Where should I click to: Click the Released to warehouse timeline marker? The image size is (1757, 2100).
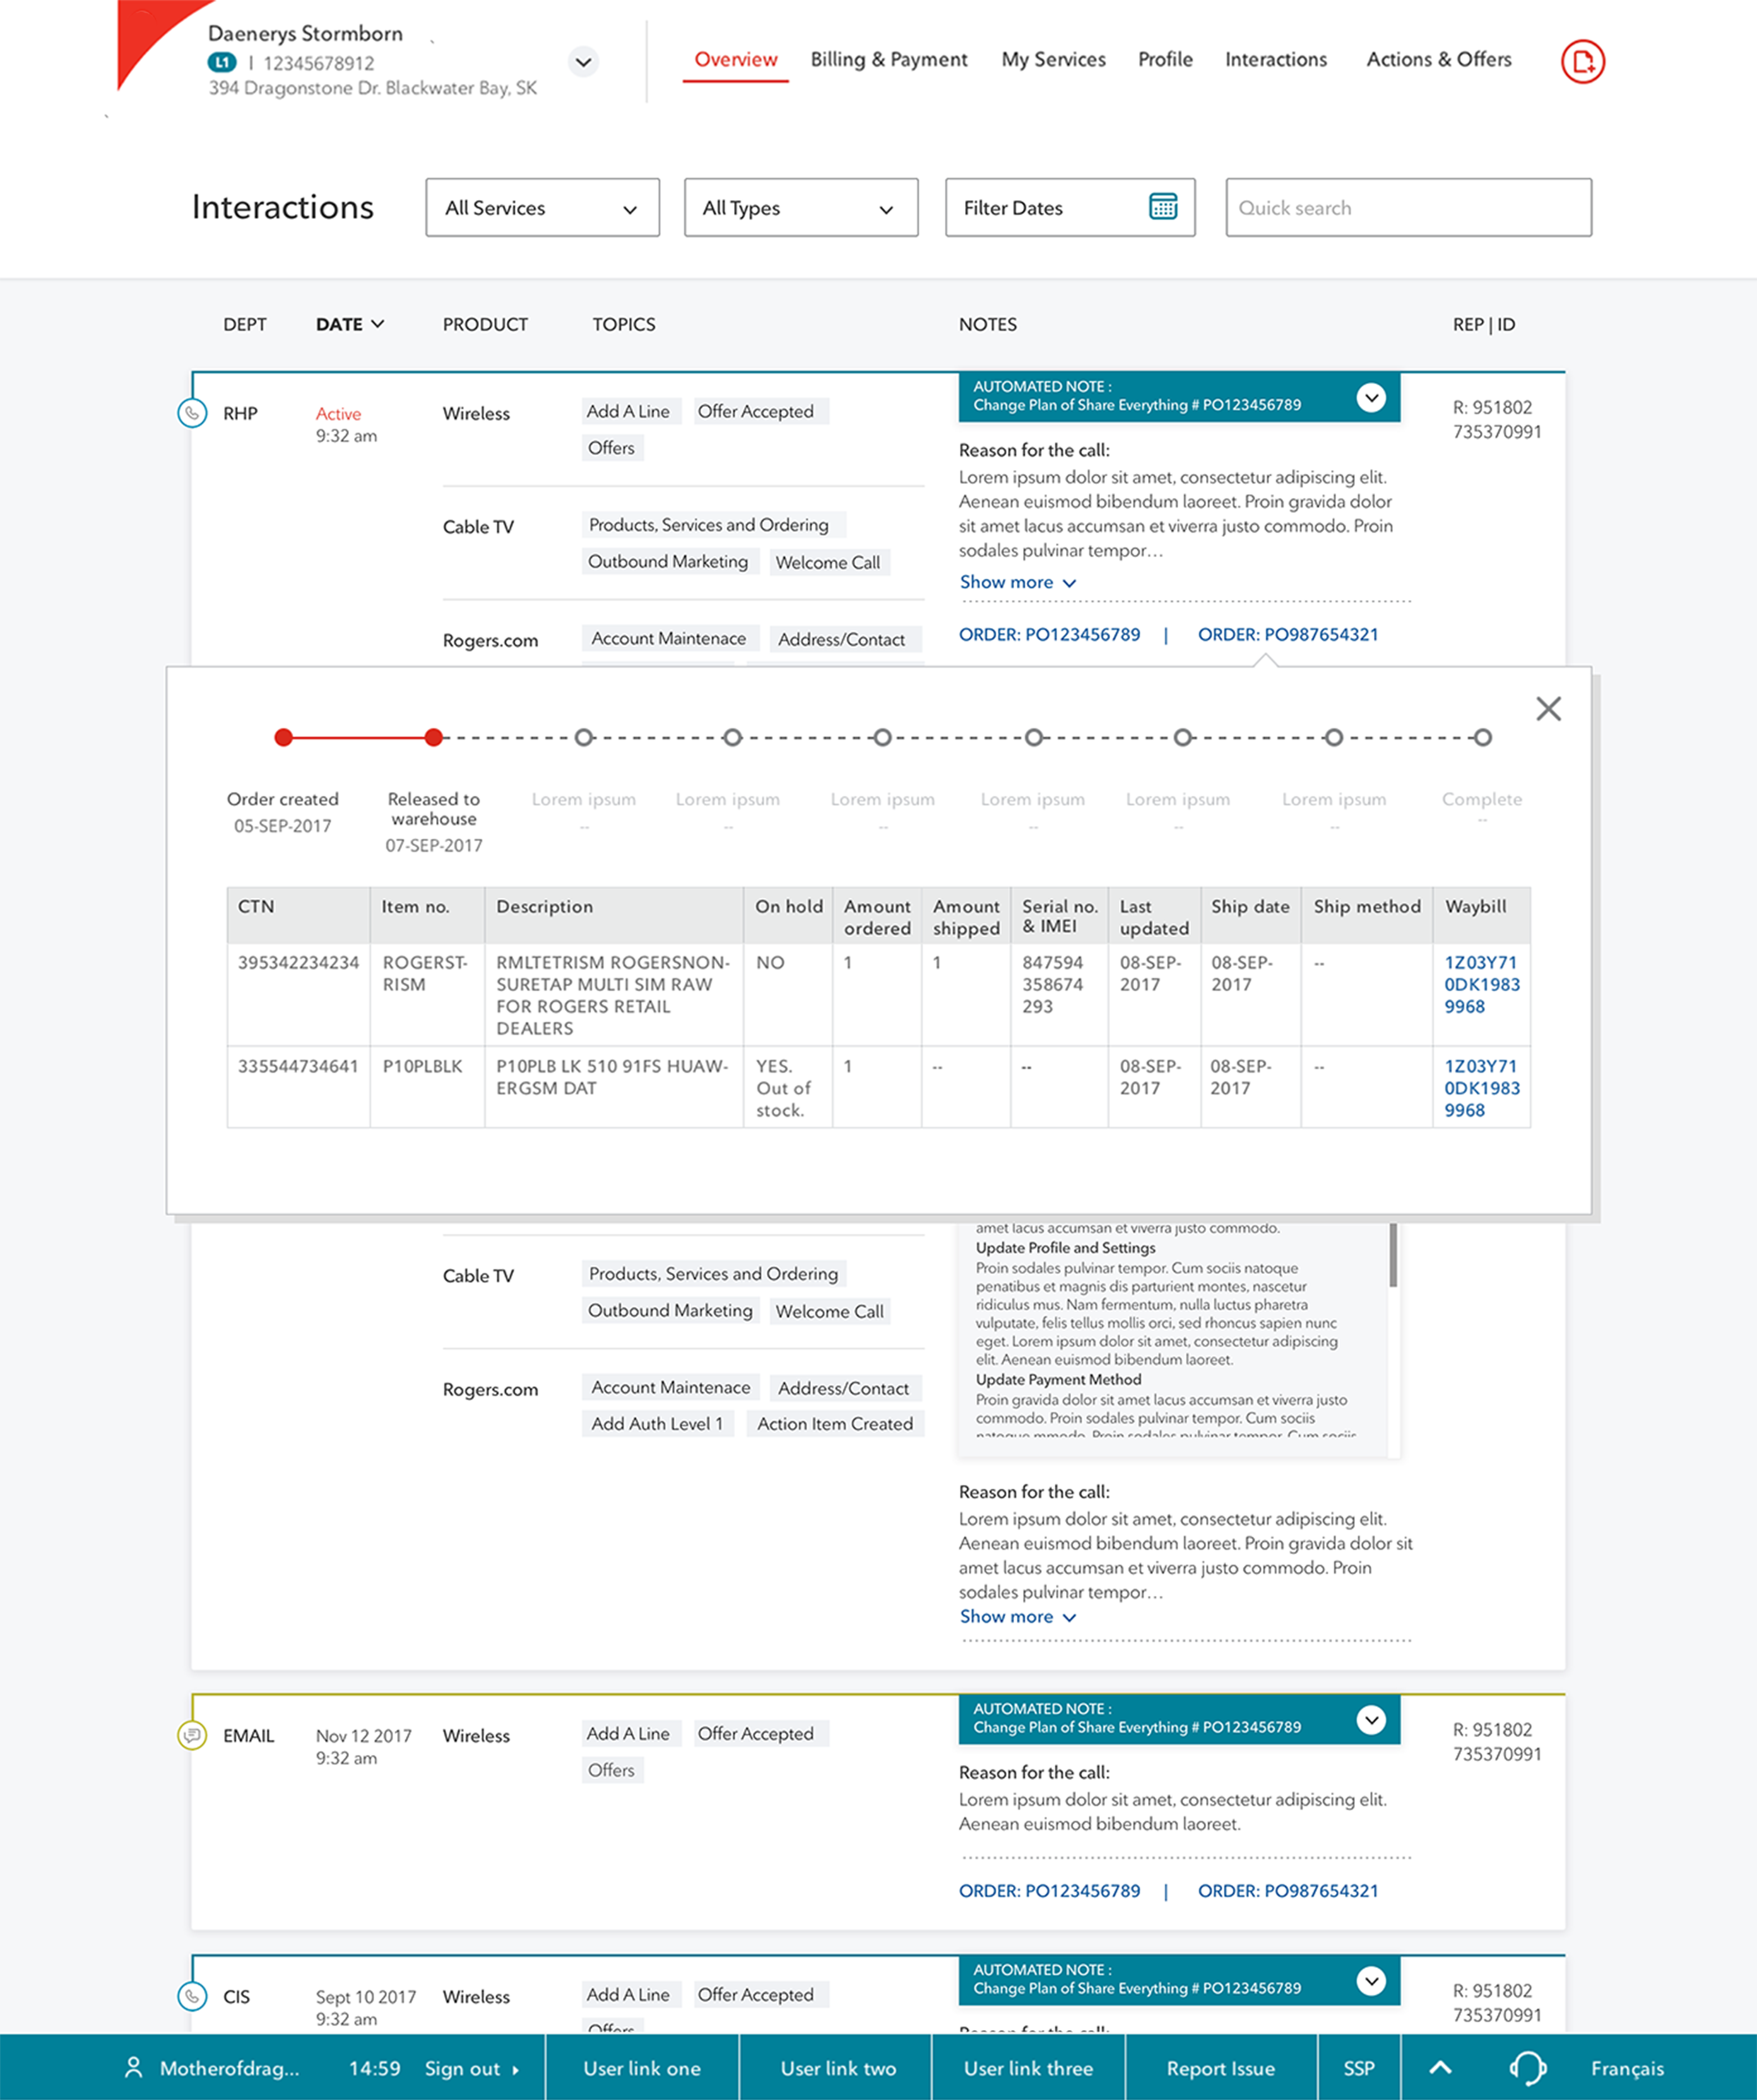pyautogui.click(x=433, y=738)
